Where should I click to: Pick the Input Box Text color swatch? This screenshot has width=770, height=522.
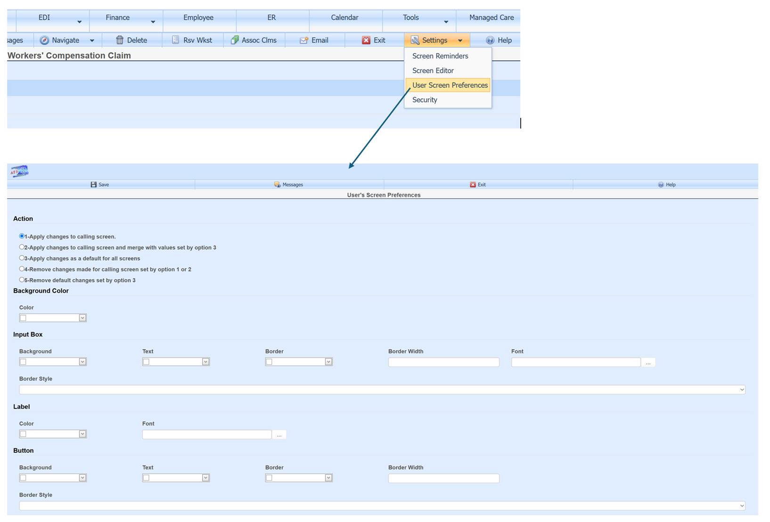(x=146, y=361)
